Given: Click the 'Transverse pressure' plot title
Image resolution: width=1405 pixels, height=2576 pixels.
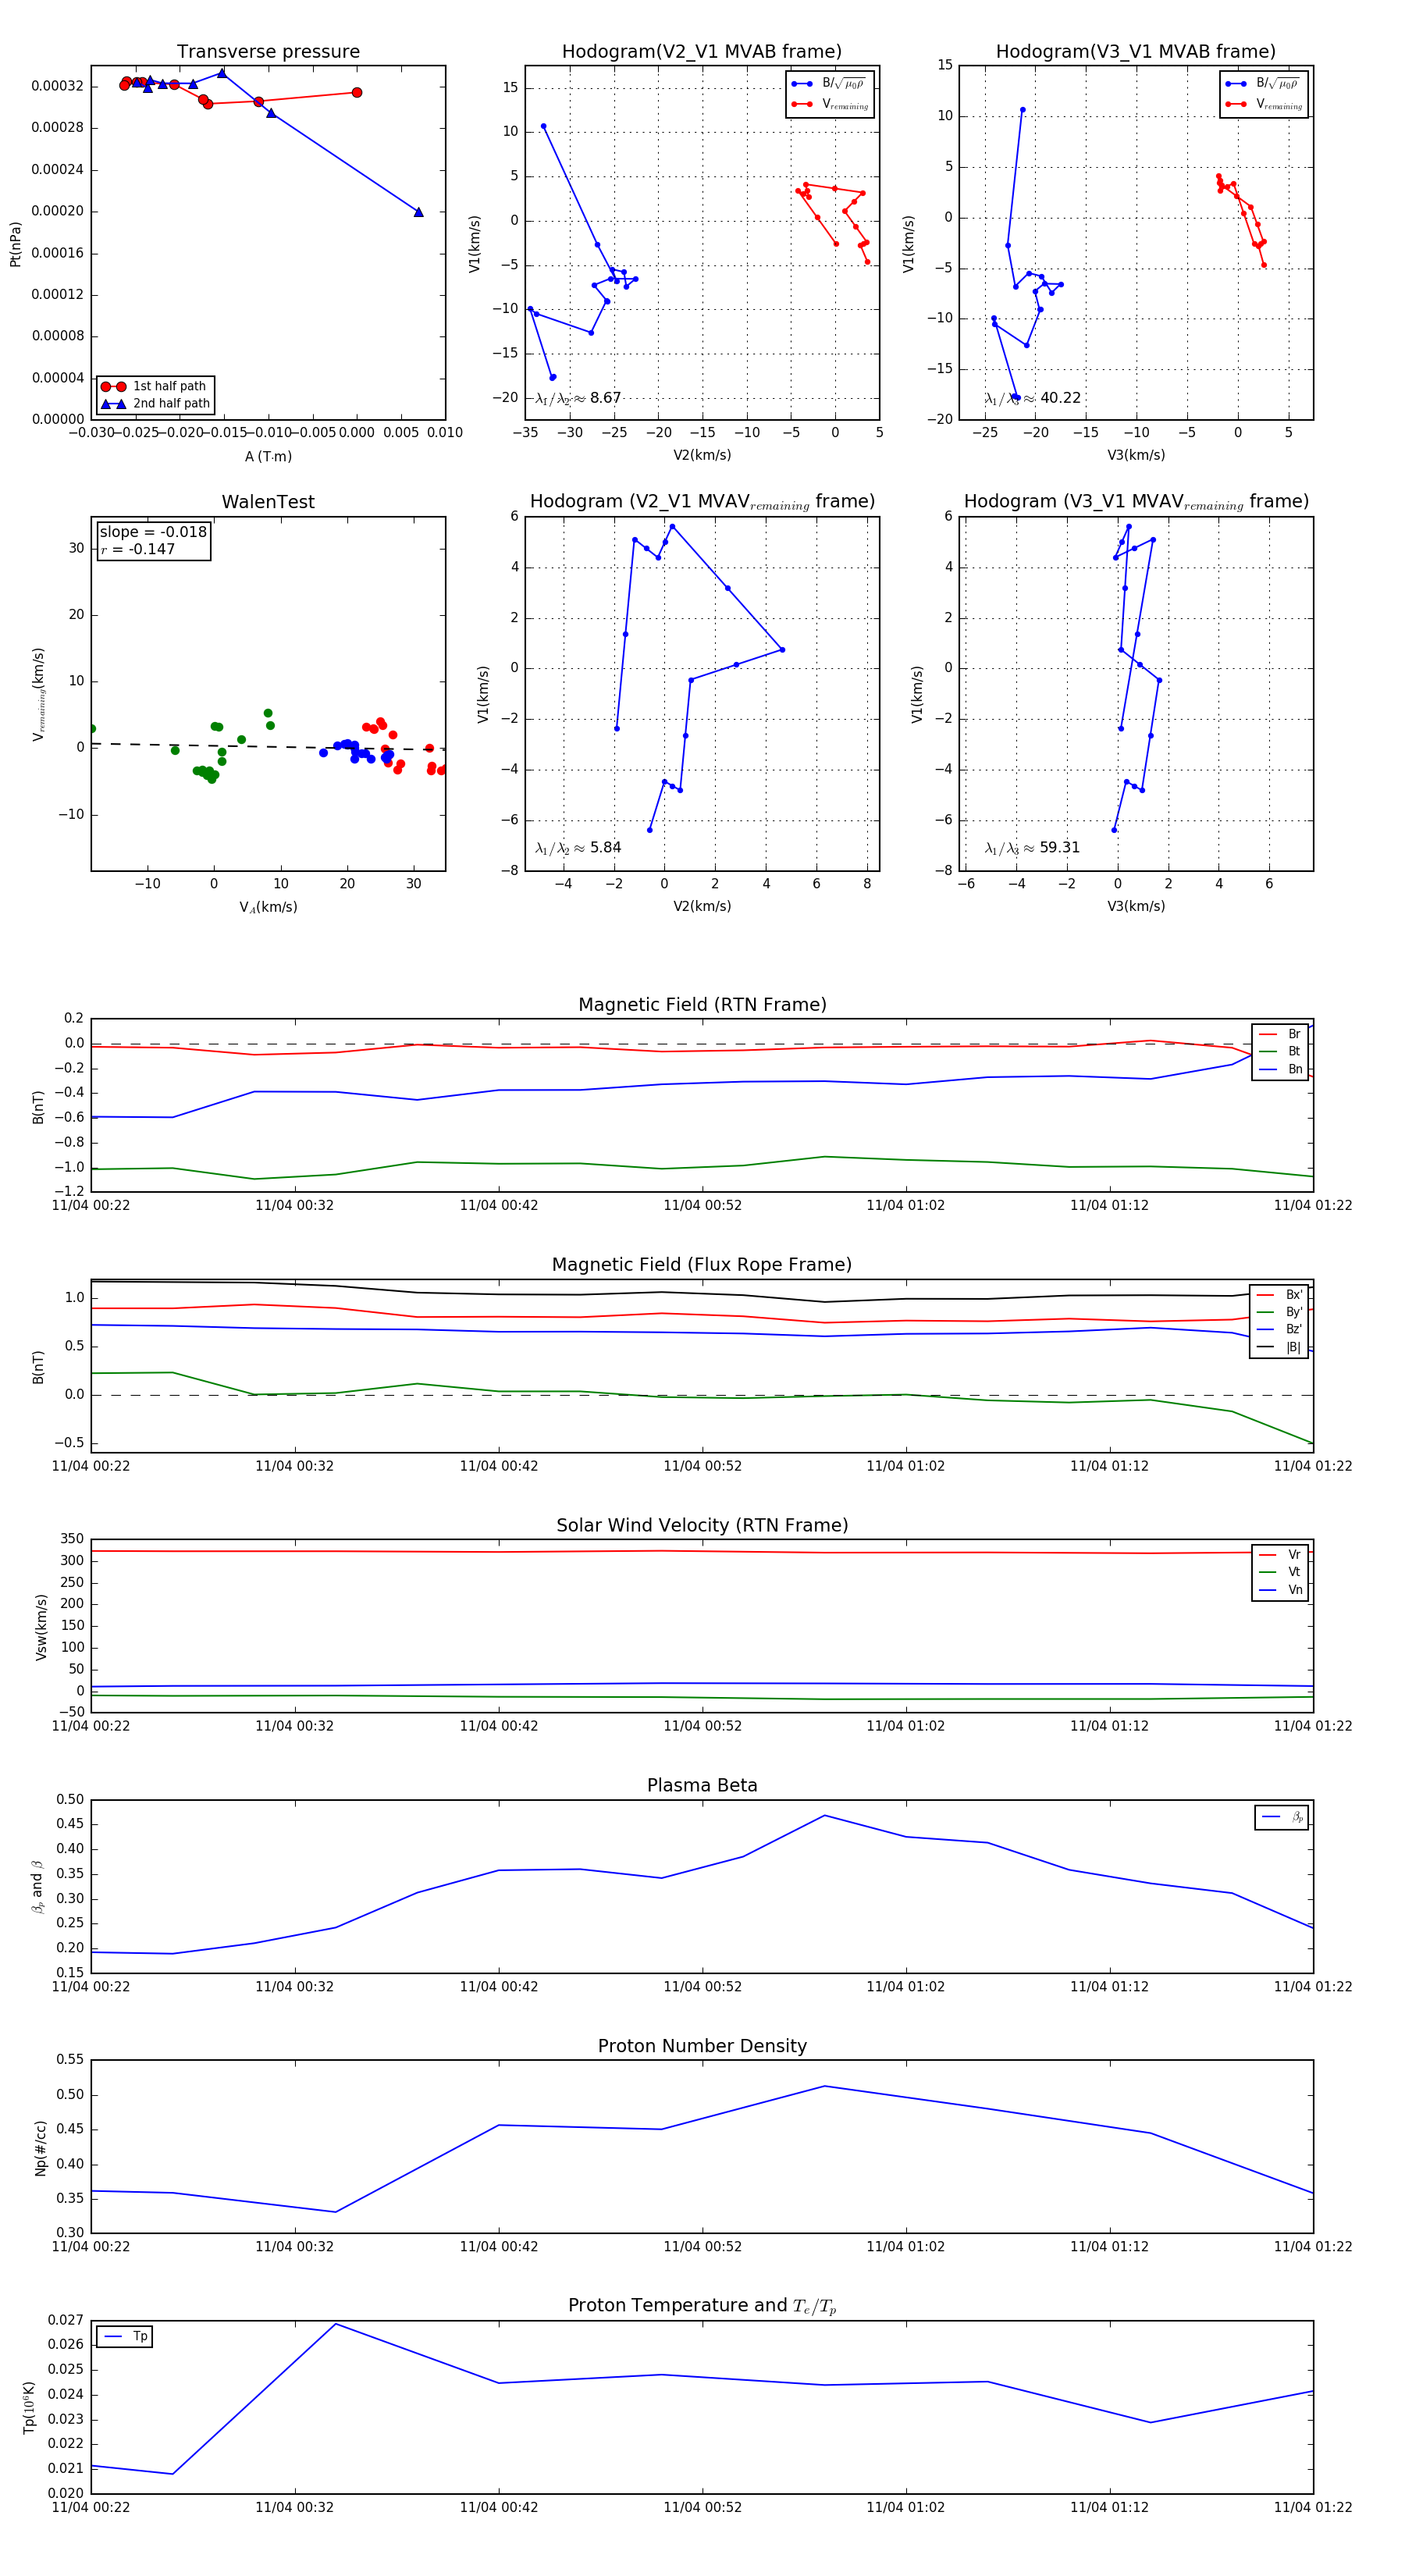Looking at the screenshot, I should (x=268, y=52).
